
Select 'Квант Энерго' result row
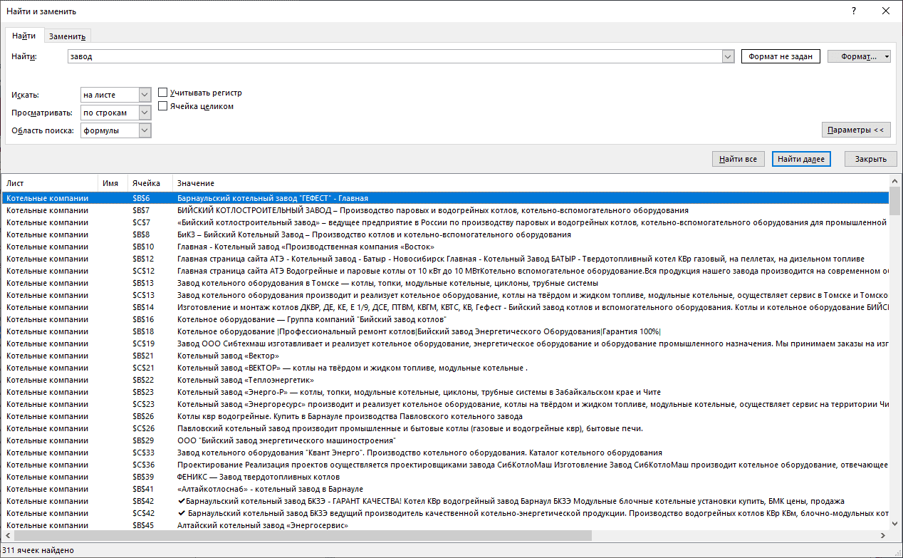445,453
